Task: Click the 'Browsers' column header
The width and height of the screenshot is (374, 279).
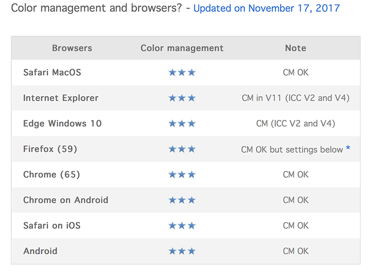Action: [72, 48]
